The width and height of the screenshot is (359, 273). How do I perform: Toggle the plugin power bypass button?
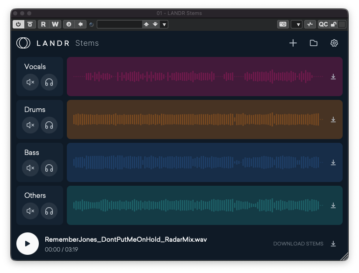(18, 24)
